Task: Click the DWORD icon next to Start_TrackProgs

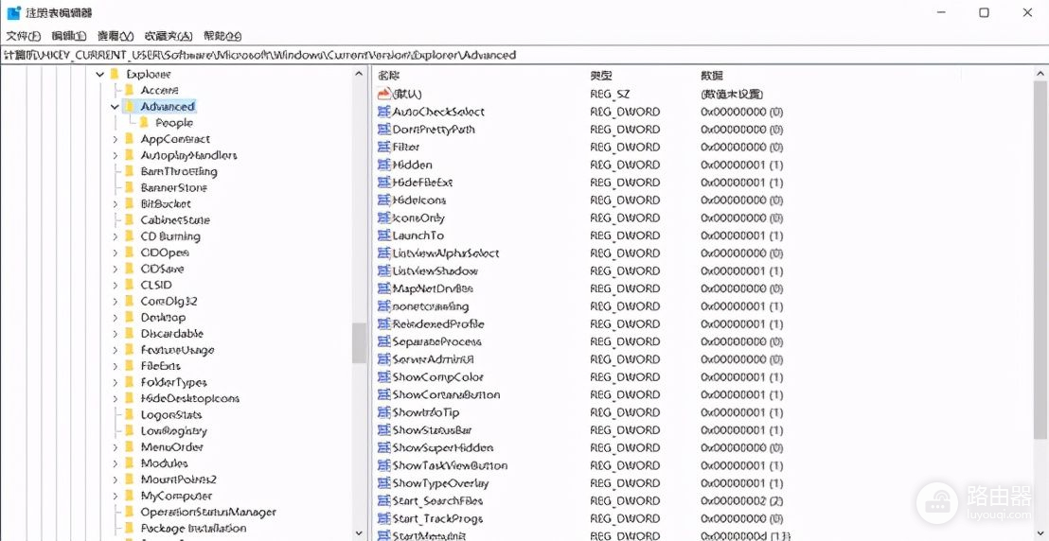Action: pyautogui.click(x=383, y=519)
